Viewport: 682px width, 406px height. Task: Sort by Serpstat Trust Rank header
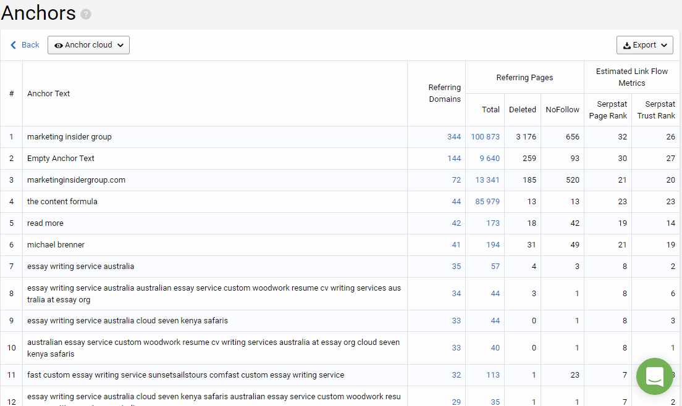click(x=656, y=110)
